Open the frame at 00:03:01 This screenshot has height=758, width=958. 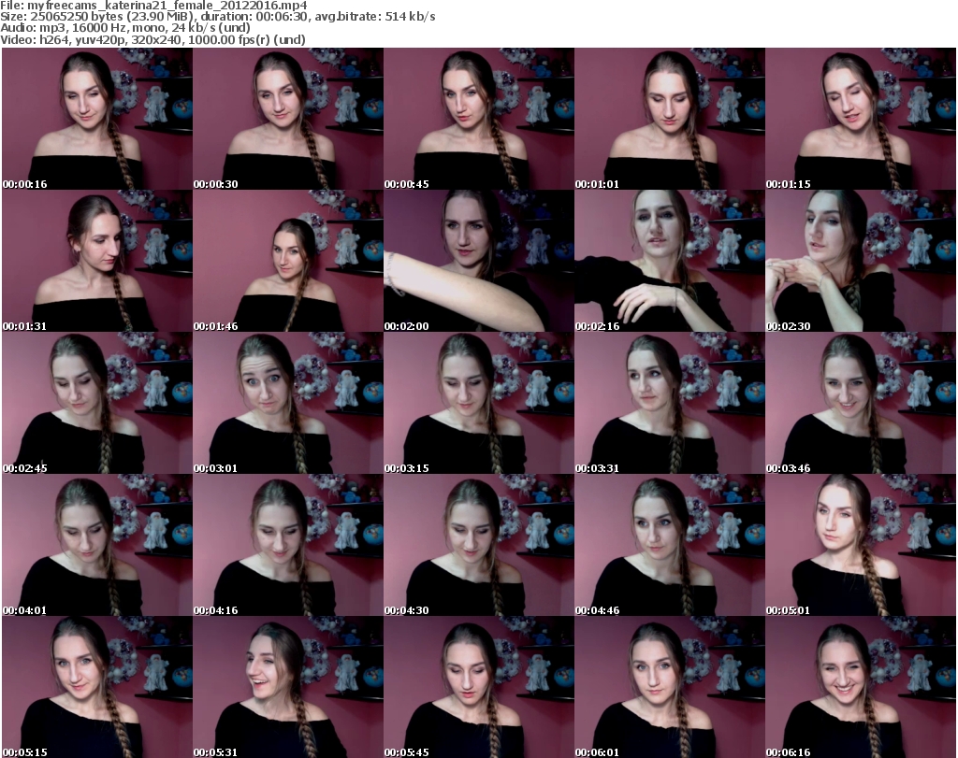pyautogui.click(x=287, y=403)
